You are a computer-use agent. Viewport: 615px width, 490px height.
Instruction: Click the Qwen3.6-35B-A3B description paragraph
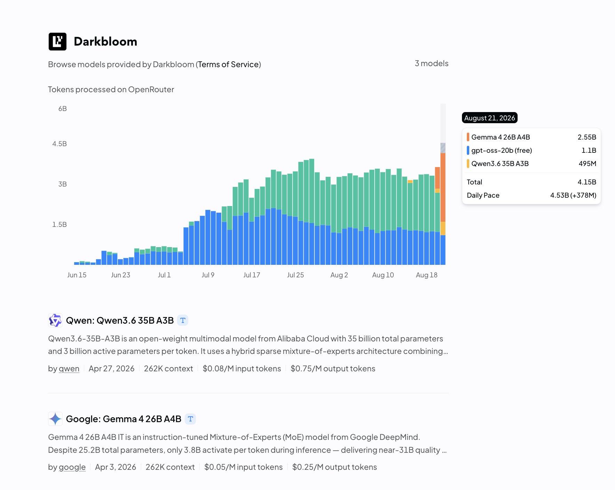(248, 345)
